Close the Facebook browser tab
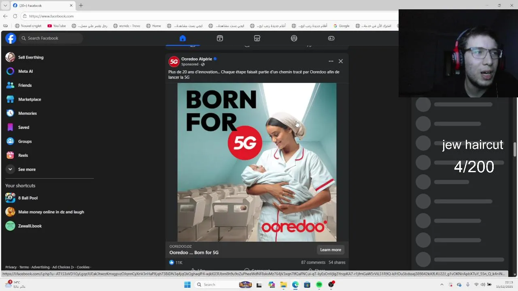Screen dimensions: 518x291 (71, 6)
